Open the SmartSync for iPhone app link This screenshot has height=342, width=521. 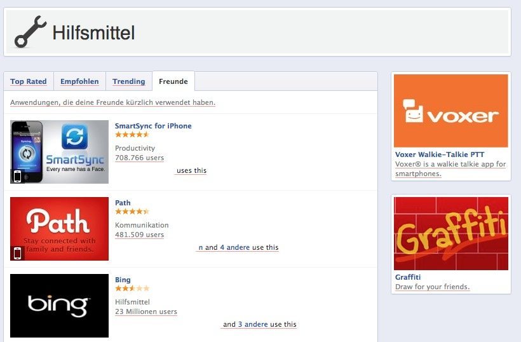click(153, 126)
